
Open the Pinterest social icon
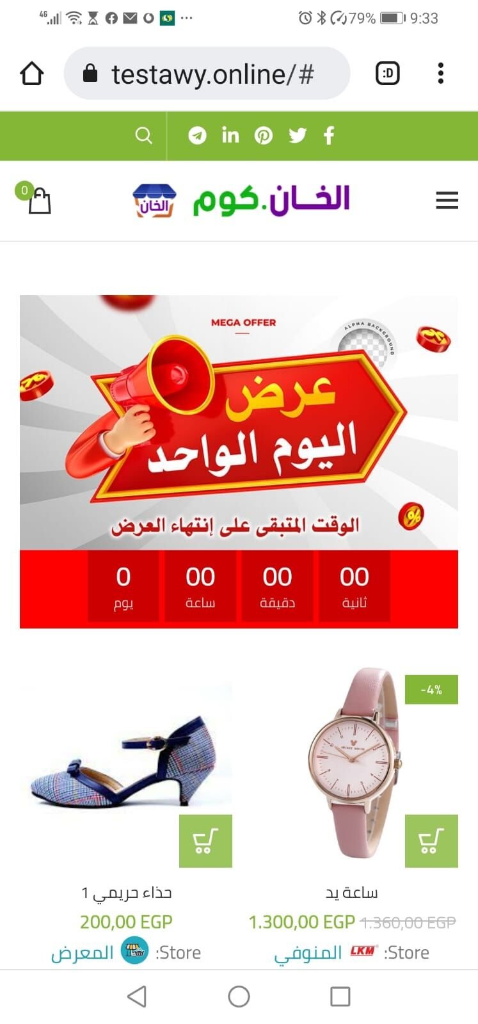click(264, 135)
